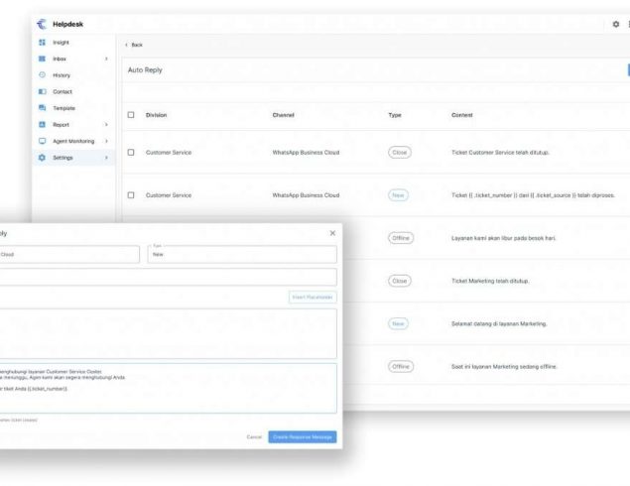Select the second Customer Service row checkbox
630x486 pixels.
tap(131, 194)
